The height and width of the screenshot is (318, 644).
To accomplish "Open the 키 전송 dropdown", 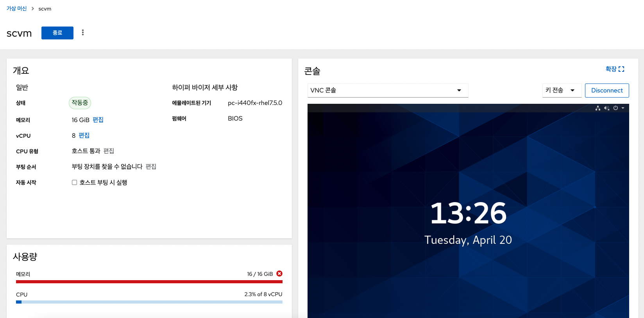I will coord(562,90).
